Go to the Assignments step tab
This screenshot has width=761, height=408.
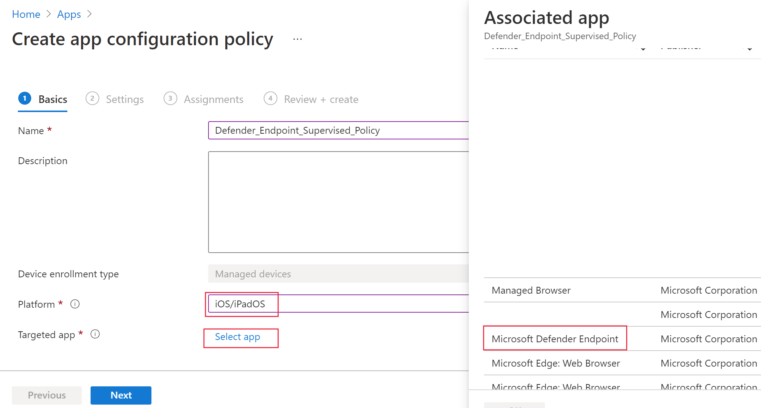pyautogui.click(x=203, y=99)
